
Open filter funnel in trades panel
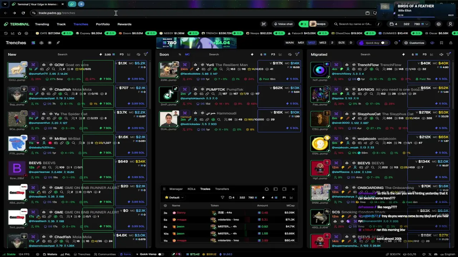point(222,197)
